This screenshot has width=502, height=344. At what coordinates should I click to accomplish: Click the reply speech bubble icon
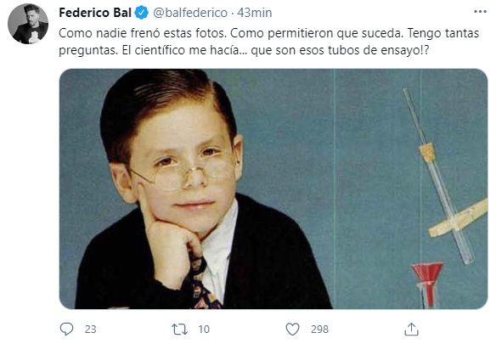click(66, 329)
